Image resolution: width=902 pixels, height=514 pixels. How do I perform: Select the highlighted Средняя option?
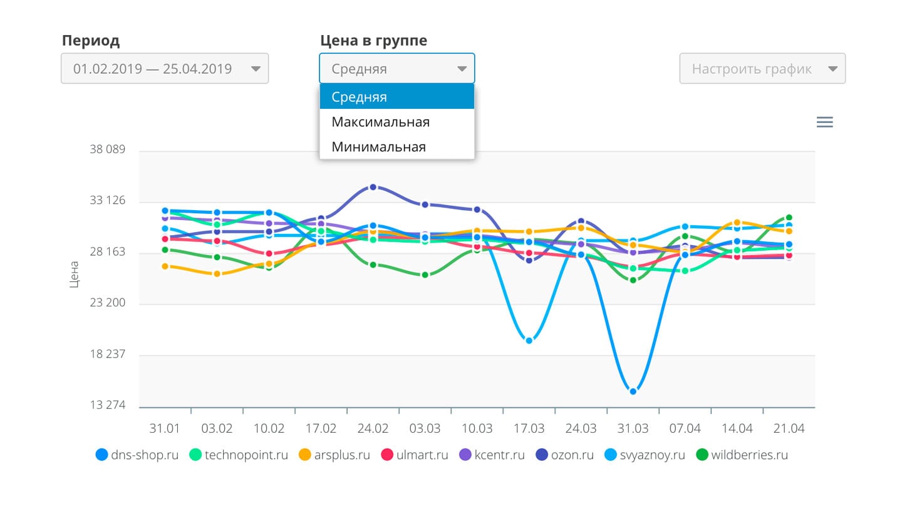pyautogui.click(x=397, y=97)
